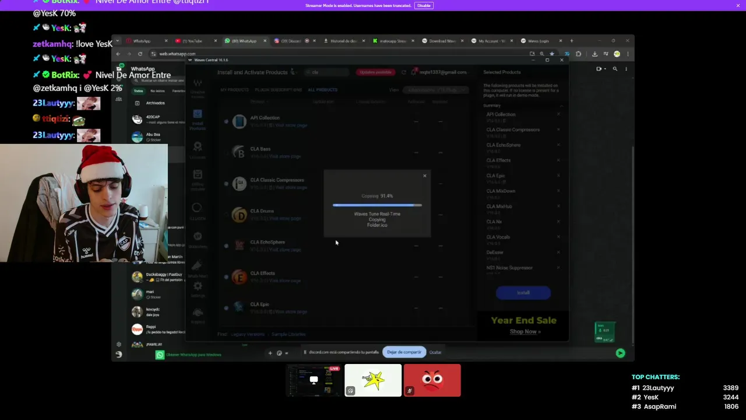Open Legacy Versions link
This screenshot has width=746, height=420.
pos(248,334)
